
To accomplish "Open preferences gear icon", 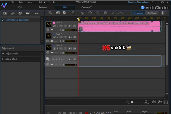I will tap(54, 2).
